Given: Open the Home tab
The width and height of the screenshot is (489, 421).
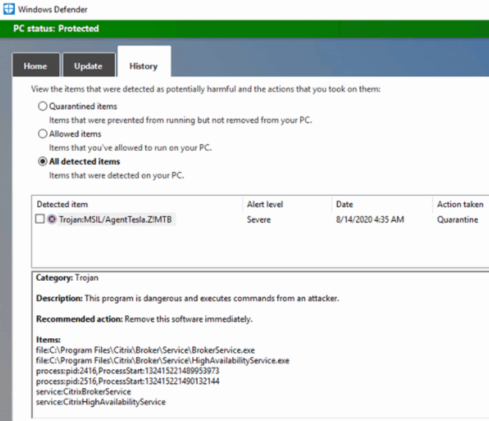Looking at the screenshot, I should coord(36,65).
